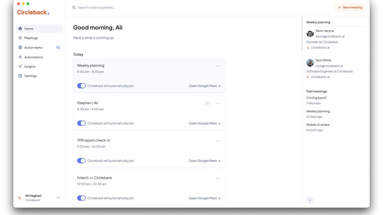Click circleback.ai link under Nick White
This screenshot has height=215, width=383.
pos(320,77)
